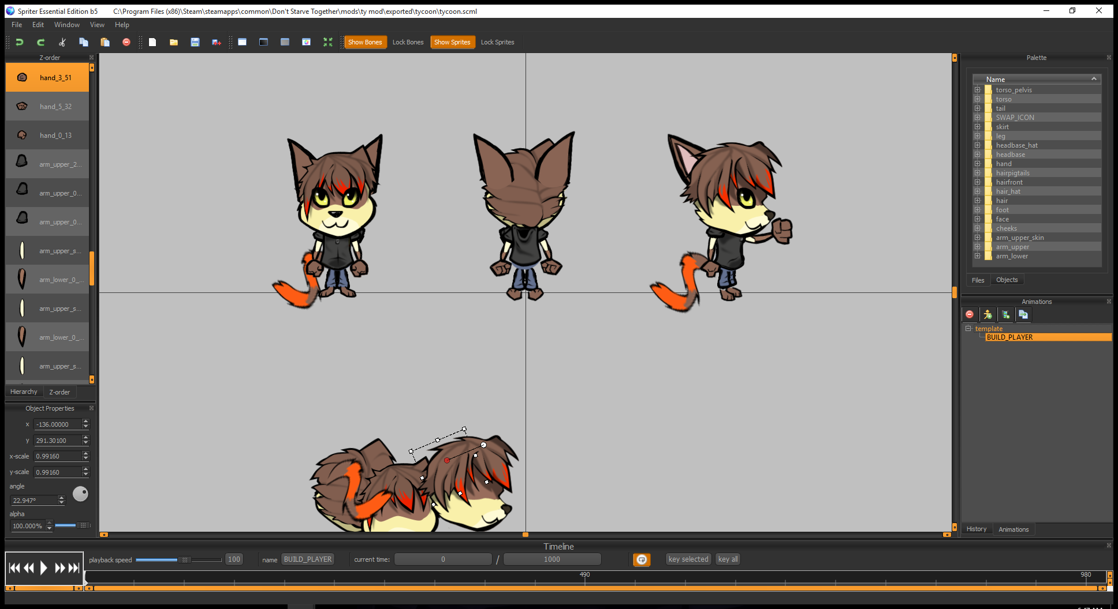This screenshot has height=609, width=1118.
Task: Click the Copy icon in toolbar
Action: [84, 42]
